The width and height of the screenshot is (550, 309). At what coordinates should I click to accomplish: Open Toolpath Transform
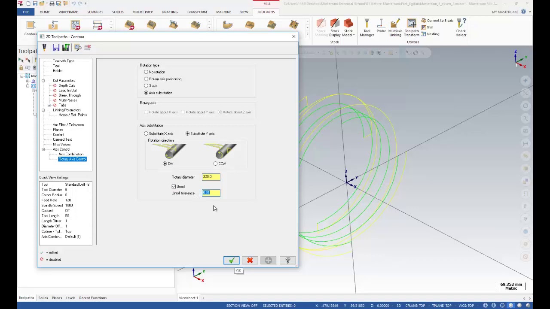412,28
